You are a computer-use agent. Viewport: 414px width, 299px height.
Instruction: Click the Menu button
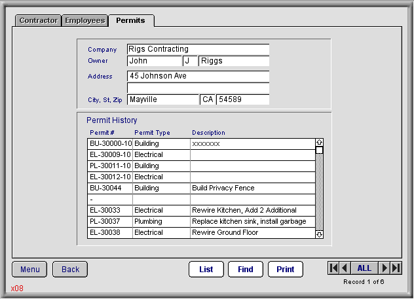(x=29, y=269)
